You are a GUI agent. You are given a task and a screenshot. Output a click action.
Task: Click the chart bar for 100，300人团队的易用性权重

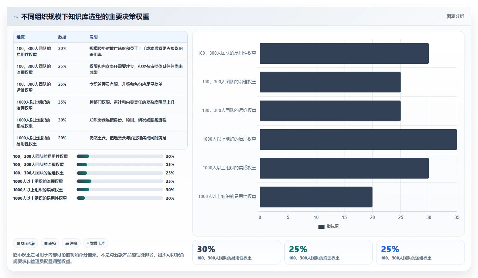(344, 53)
